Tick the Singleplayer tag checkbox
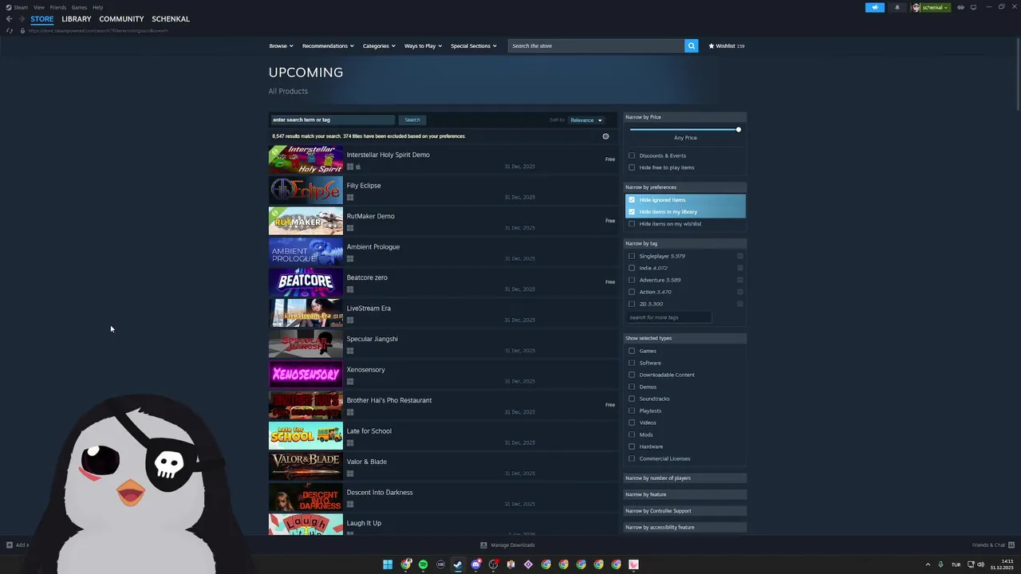Viewport: 1021px width, 574px height. click(632, 256)
